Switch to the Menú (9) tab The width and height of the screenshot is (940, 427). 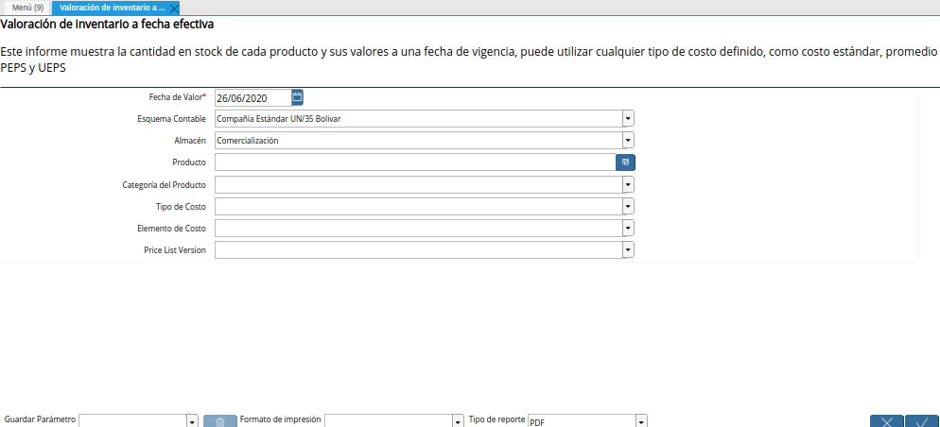tap(26, 8)
